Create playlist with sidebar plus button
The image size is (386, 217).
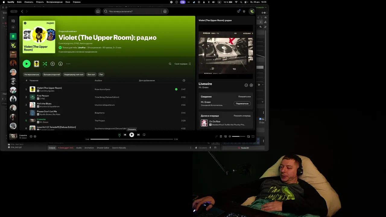13,27
